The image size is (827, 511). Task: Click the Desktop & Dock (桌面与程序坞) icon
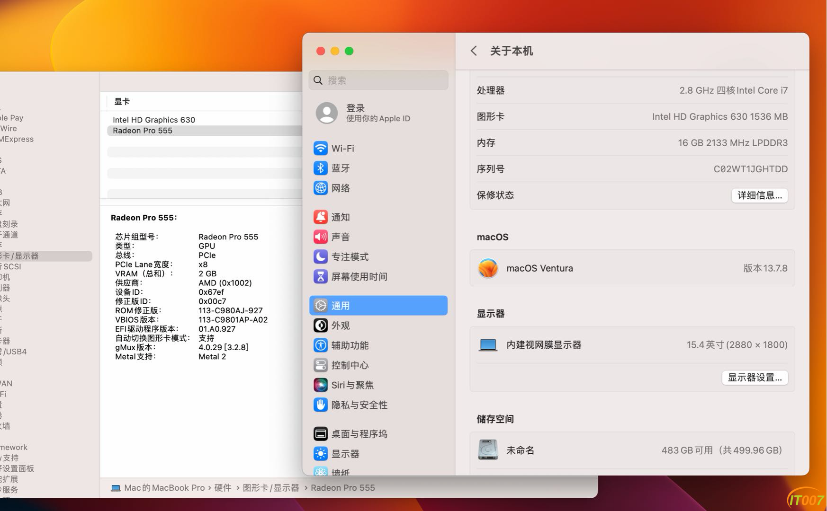[321, 434]
